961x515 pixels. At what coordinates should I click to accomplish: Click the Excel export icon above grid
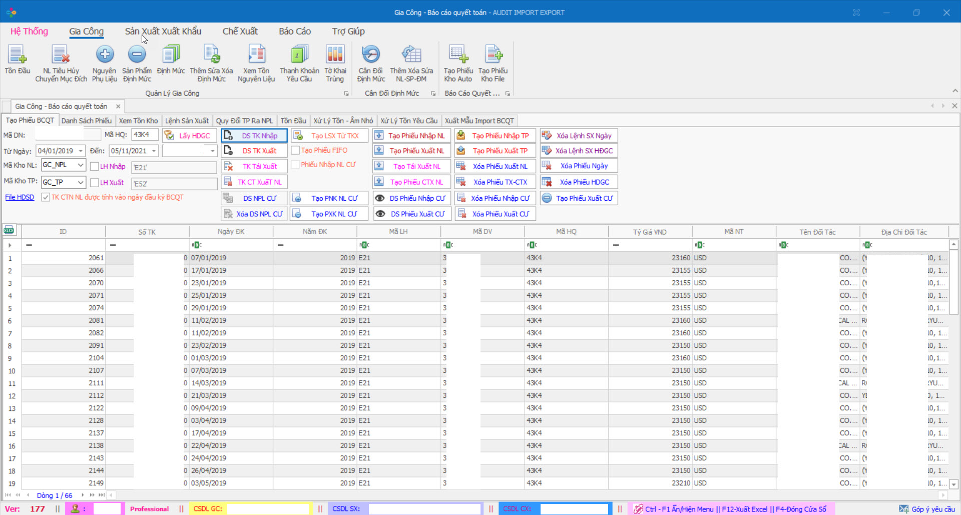[9, 230]
